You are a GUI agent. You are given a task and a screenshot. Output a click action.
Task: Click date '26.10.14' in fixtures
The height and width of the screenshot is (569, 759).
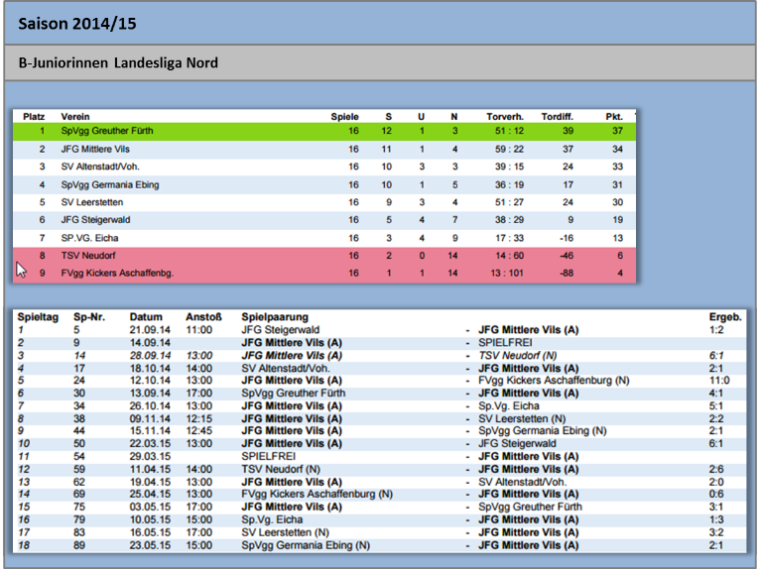click(150, 406)
